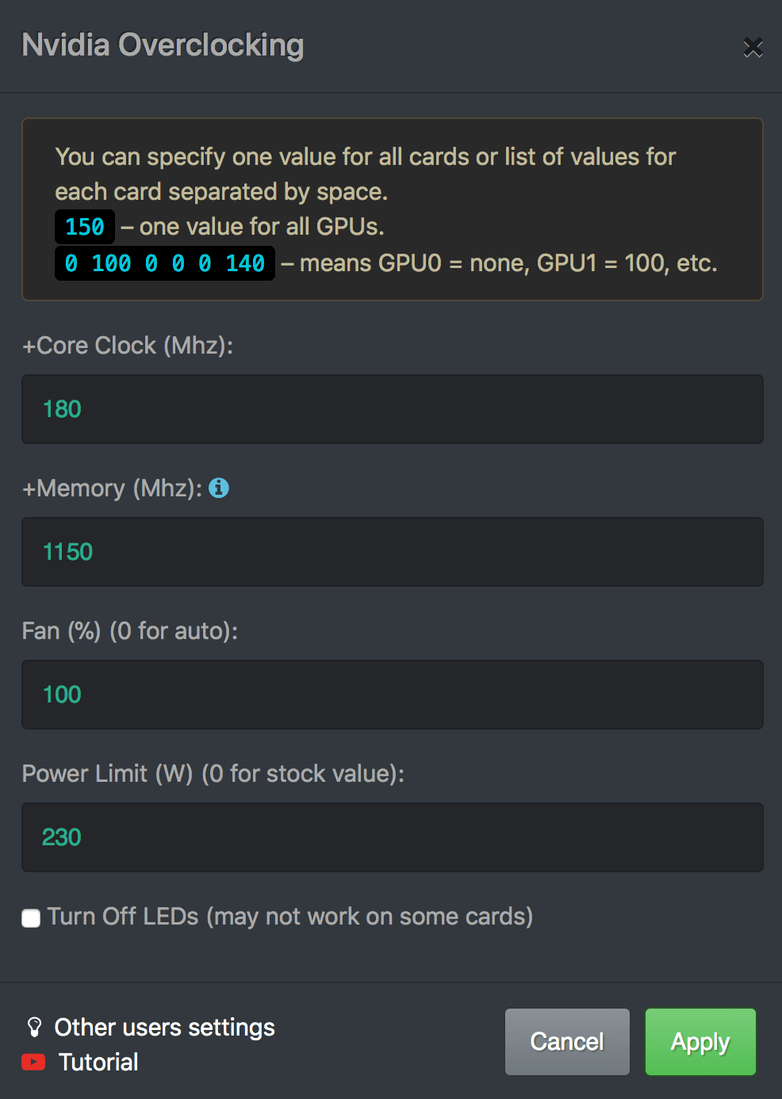
Task: Apply the overclocking settings
Action: pyautogui.click(x=700, y=1042)
